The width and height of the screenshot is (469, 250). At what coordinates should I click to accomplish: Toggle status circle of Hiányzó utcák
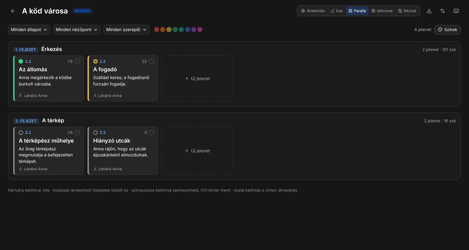pos(95,133)
